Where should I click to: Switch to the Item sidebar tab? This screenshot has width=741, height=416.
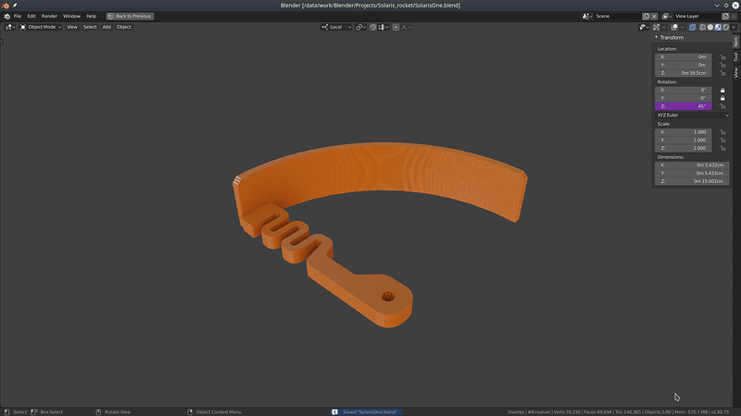[x=736, y=42]
